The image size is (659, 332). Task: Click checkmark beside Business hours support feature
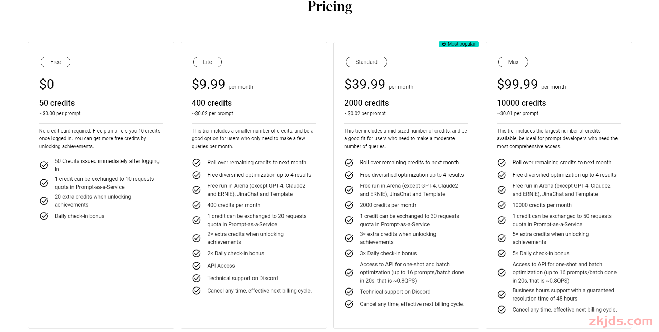(x=502, y=294)
